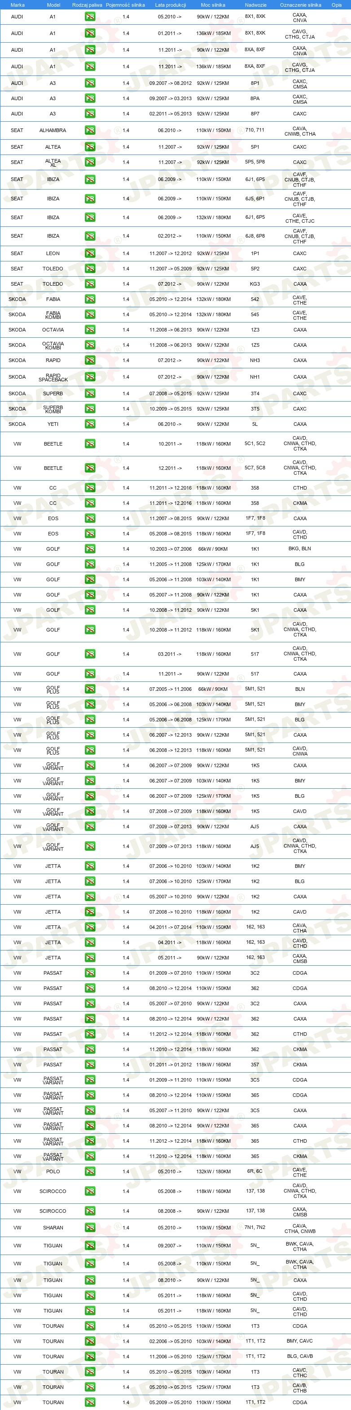Select the OCTAVIA KOMBI model cell

pyautogui.click(x=53, y=345)
